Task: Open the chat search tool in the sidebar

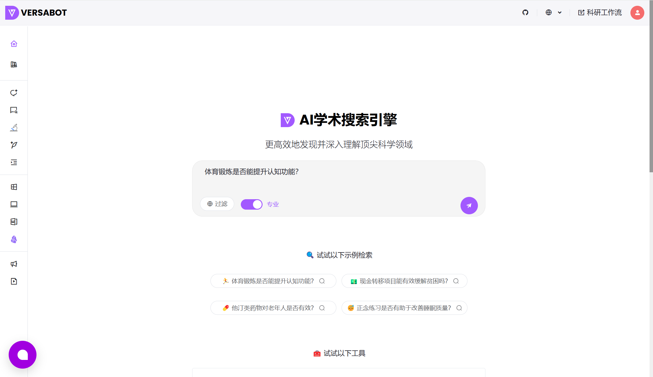Action: (x=14, y=110)
